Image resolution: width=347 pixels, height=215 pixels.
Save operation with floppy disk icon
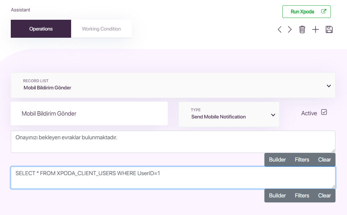(x=329, y=29)
